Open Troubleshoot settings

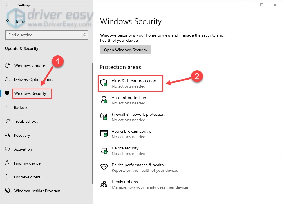(26, 121)
